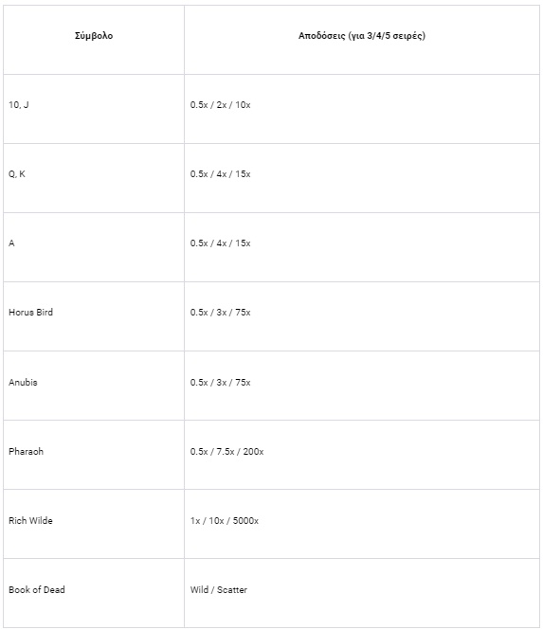Select the Book of Dead cell
The image size is (543, 630).
(94, 593)
